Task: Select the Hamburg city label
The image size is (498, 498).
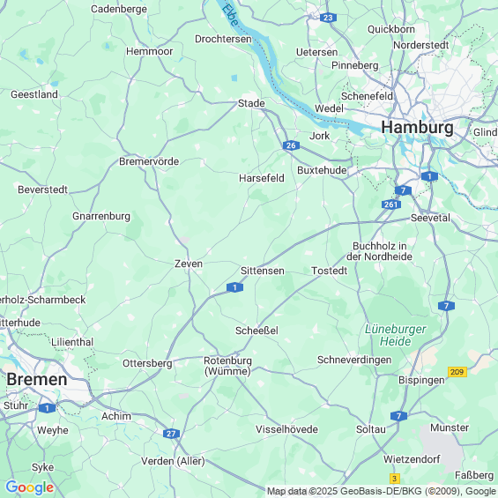Action: [x=417, y=127]
